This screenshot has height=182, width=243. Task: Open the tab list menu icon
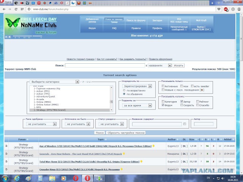(219, 3)
